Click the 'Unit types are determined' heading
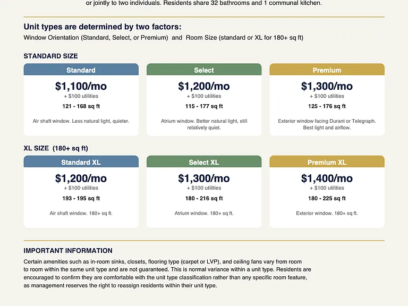This screenshot has width=408, height=306. click(103, 27)
